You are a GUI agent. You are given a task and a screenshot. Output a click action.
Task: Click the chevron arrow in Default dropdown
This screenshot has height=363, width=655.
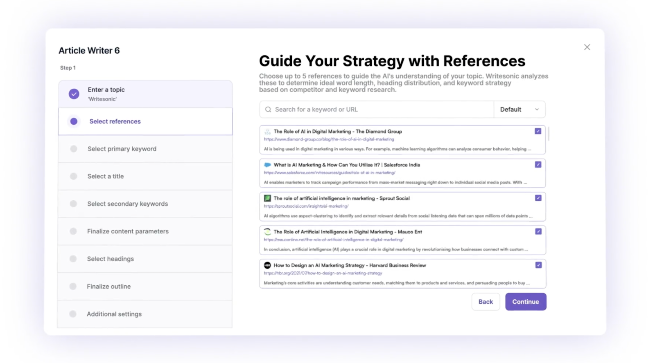click(x=537, y=110)
